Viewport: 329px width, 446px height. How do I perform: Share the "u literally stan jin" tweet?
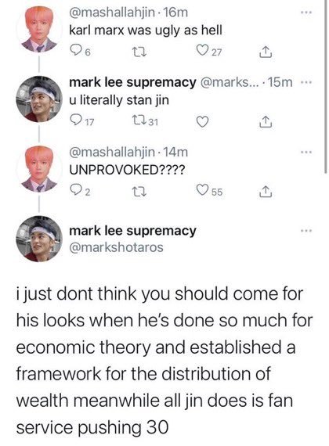266,122
